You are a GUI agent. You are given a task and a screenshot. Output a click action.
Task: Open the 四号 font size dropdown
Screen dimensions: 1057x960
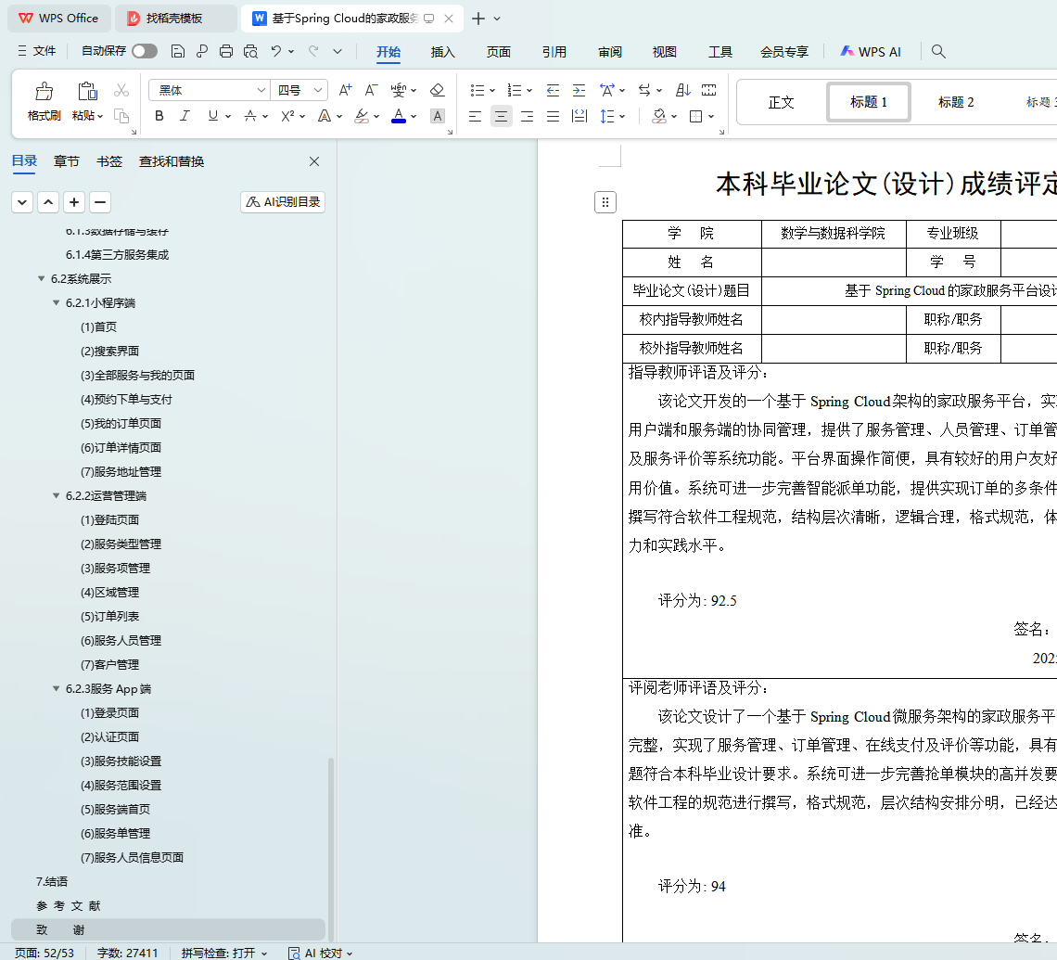coord(319,90)
